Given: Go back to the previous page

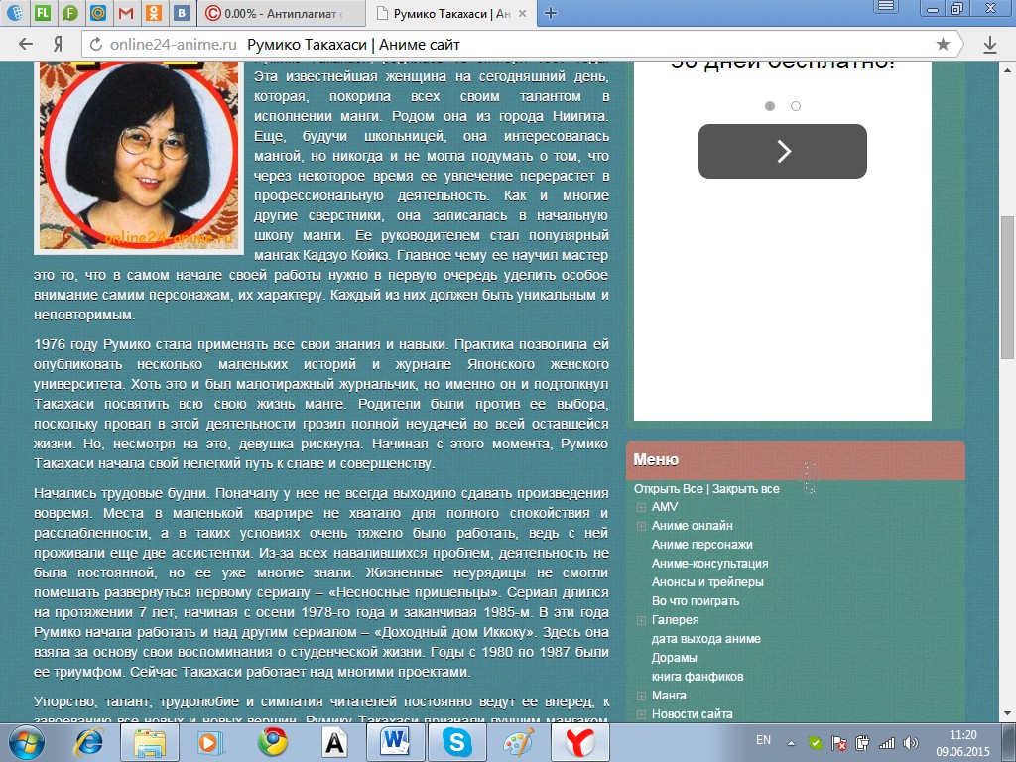Looking at the screenshot, I should 25,44.
